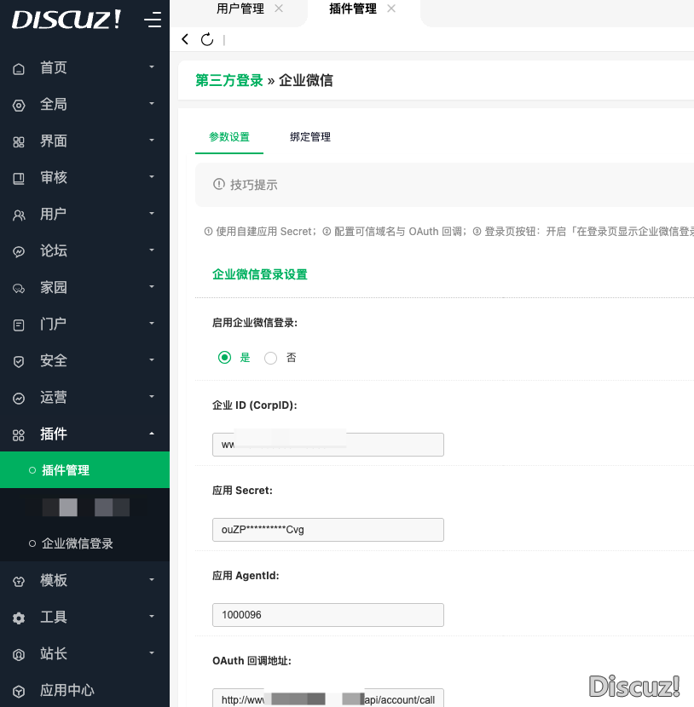Collapse the 插件 menu arrow
694x707 pixels.
click(152, 434)
